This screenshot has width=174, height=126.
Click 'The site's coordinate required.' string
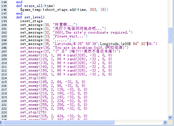pos(97,32)
